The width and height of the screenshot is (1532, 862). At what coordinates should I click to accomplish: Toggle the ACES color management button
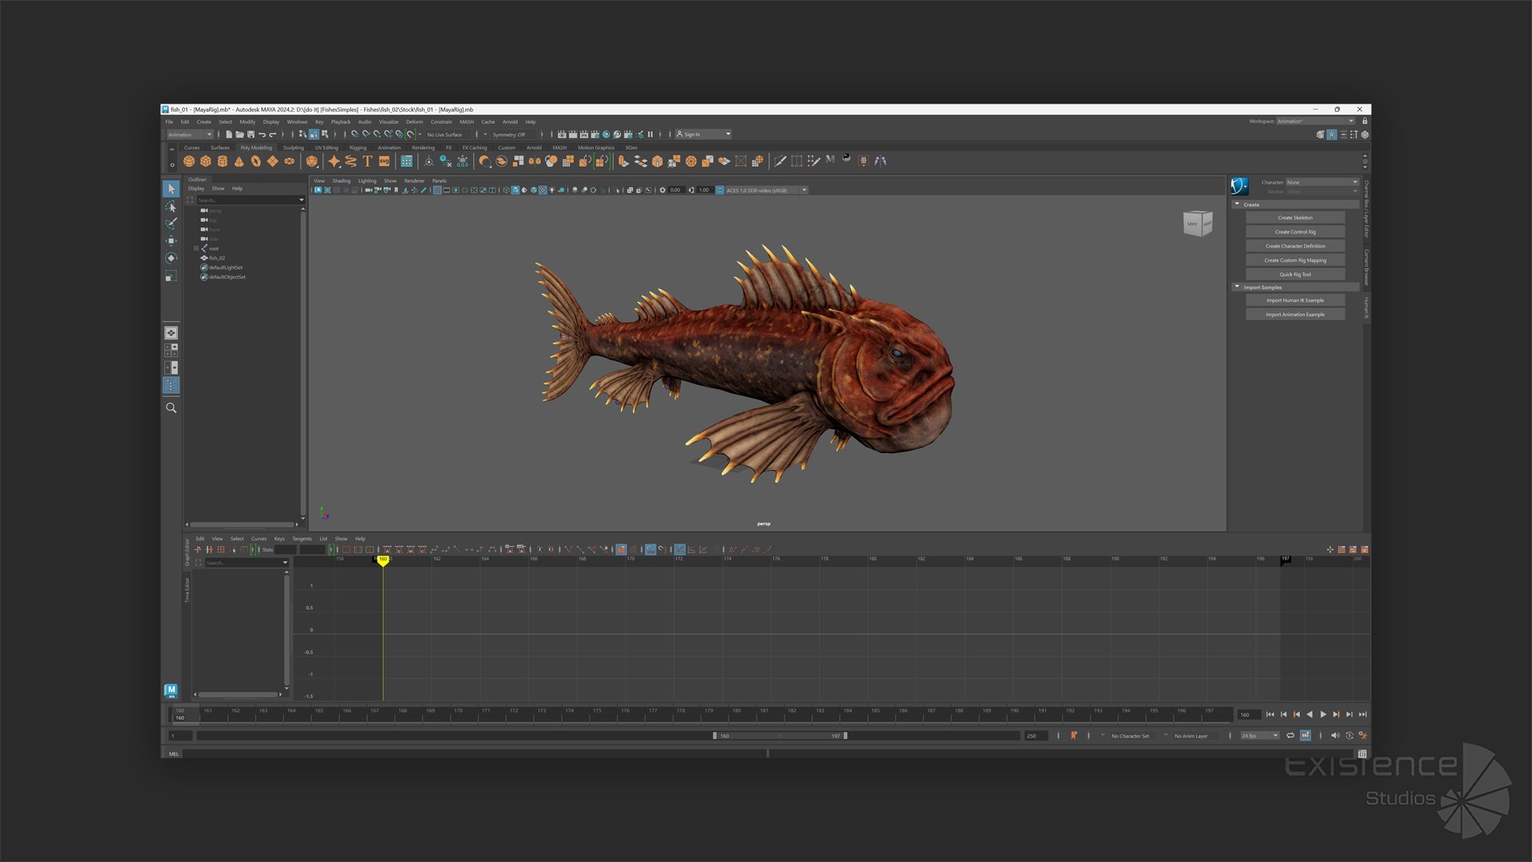[720, 190]
